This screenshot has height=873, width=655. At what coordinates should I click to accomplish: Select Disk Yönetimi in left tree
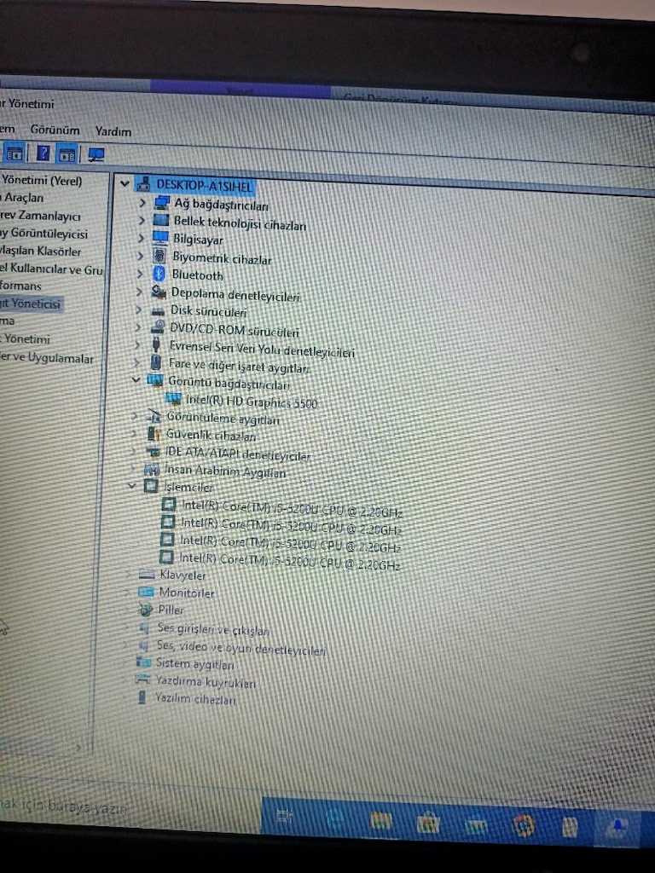[26, 338]
